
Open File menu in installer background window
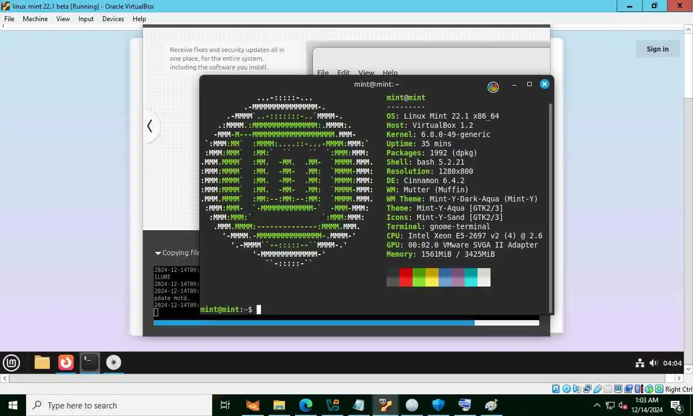tap(323, 73)
